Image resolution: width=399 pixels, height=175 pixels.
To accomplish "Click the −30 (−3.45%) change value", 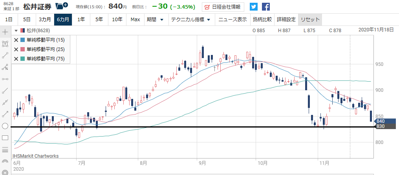I will pyautogui.click(x=173, y=7).
